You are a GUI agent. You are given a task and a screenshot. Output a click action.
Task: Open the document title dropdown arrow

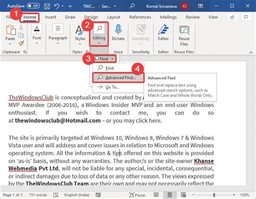pyautogui.click(x=115, y=6)
